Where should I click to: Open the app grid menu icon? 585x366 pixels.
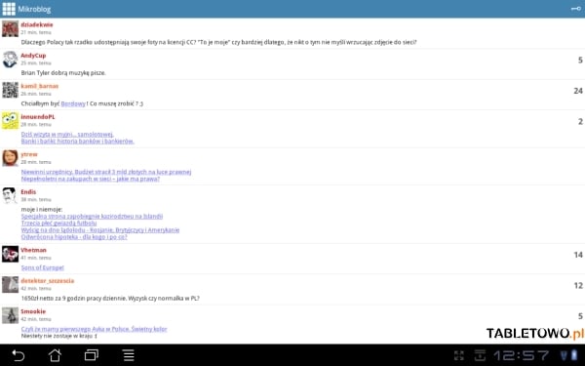click(x=9, y=9)
